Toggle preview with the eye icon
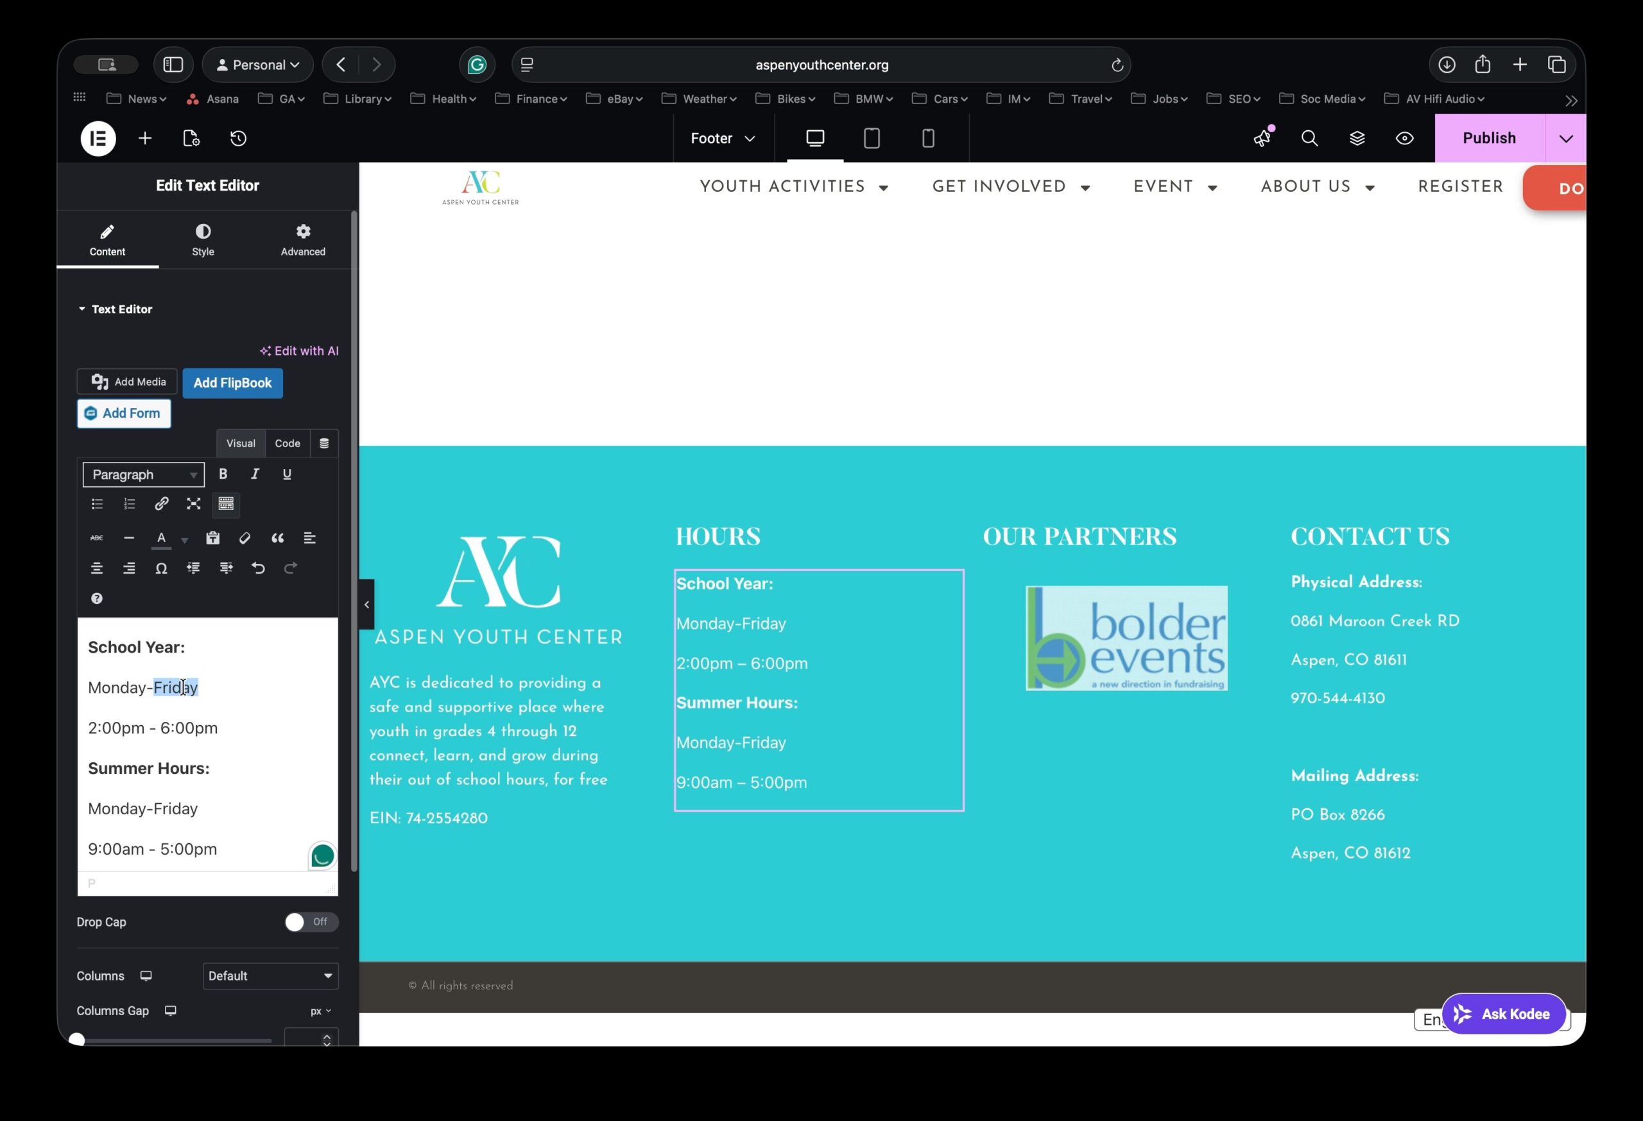This screenshot has height=1121, width=1643. click(x=1404, y=139)
